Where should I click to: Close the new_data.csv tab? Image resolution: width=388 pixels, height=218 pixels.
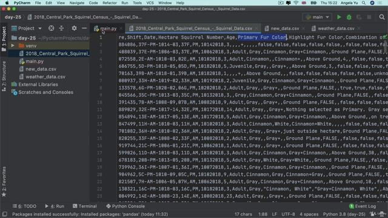click(x=303, y=28)
